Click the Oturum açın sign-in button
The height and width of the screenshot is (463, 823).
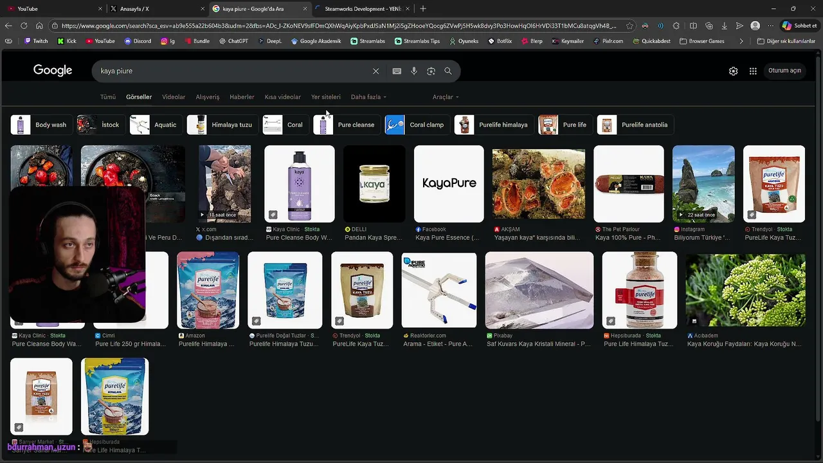pos(784,71)
